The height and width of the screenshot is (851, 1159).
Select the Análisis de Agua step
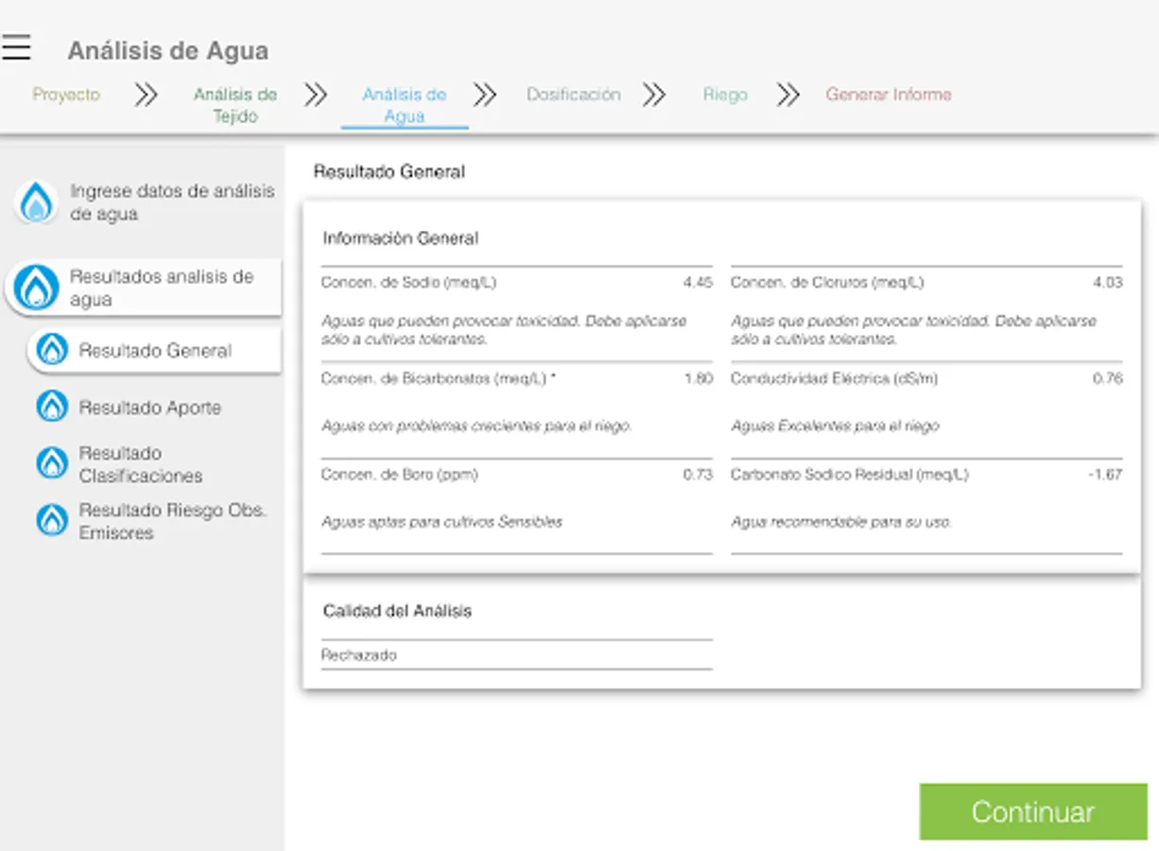coord(404,105)
